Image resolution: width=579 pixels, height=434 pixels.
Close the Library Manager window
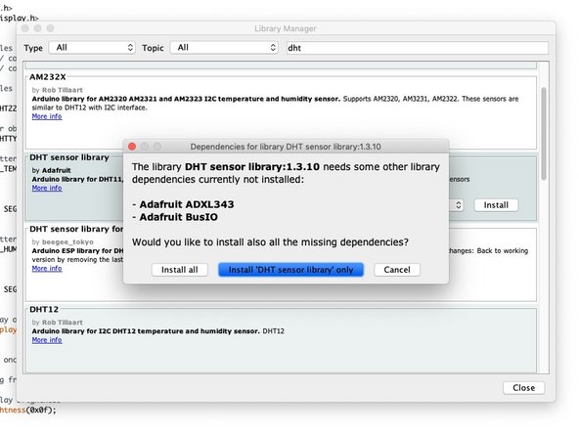(523, 388)
